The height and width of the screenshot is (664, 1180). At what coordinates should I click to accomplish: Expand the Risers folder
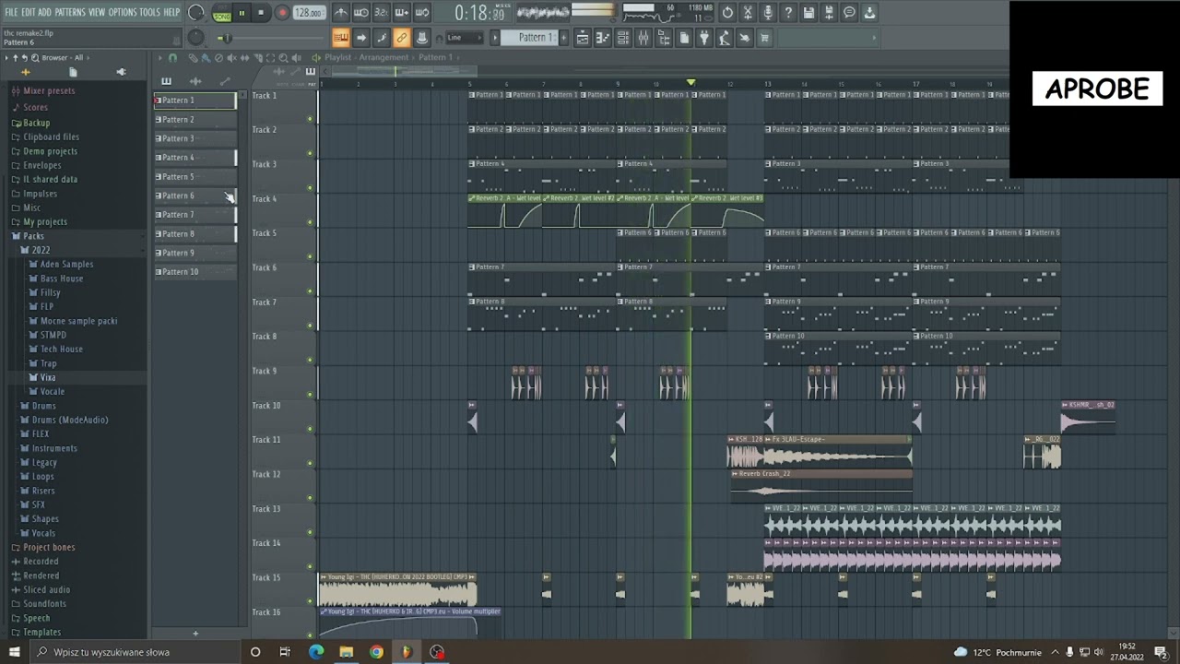click(42, 491)
